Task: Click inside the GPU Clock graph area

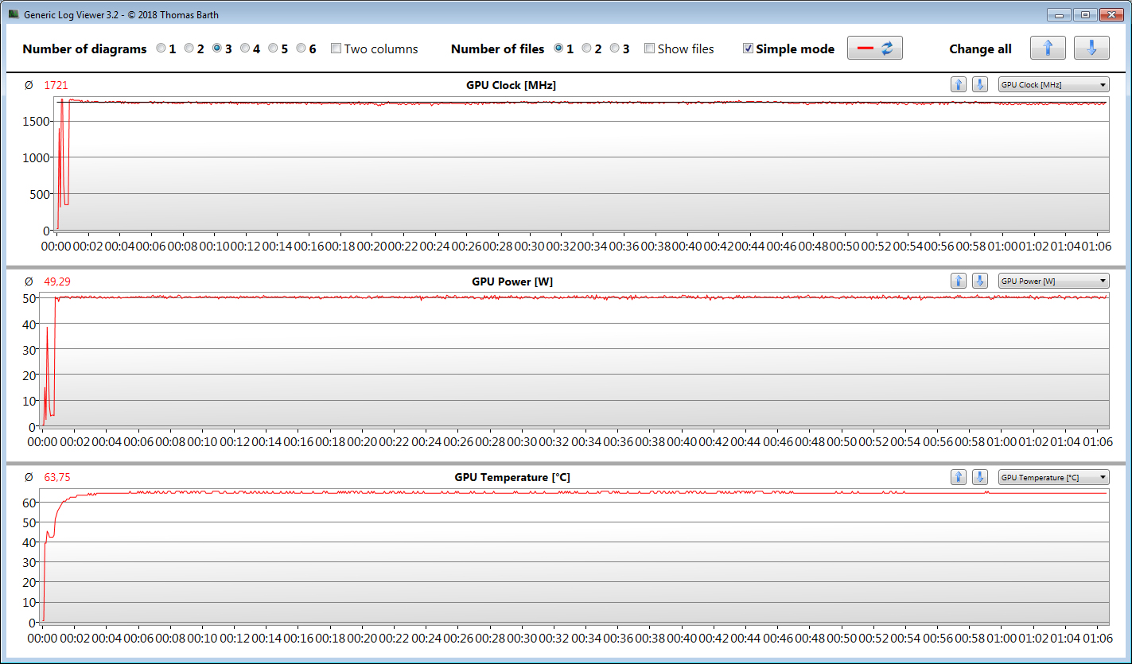Action: pos(582,164)
